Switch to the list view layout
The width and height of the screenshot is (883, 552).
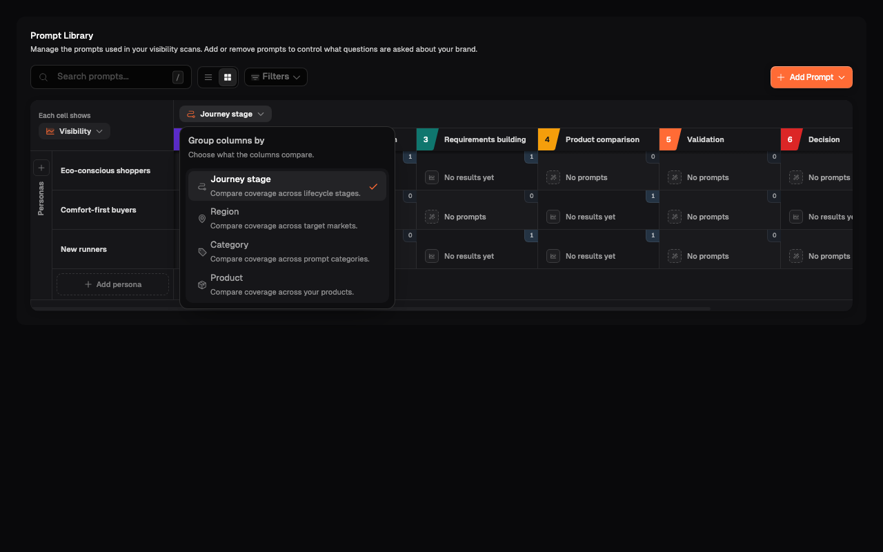(208, 77)
